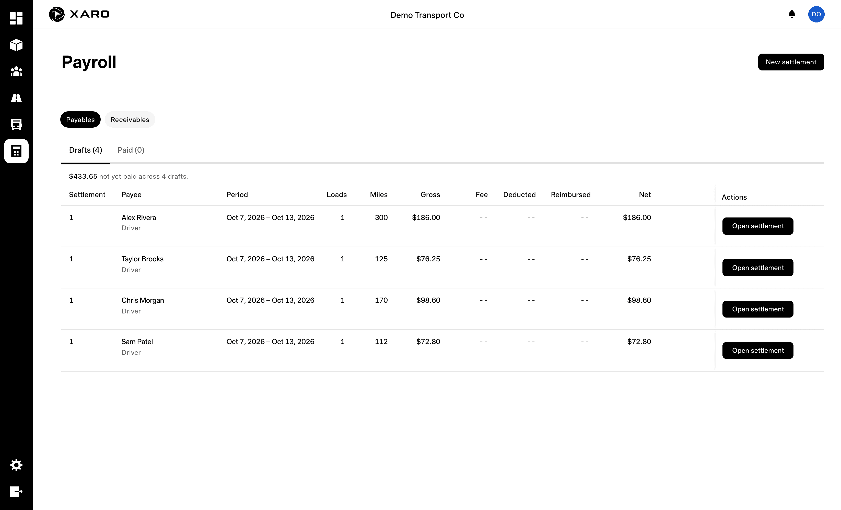Click the Period column header
The image size is (841, 510).
tap(237, 195)
